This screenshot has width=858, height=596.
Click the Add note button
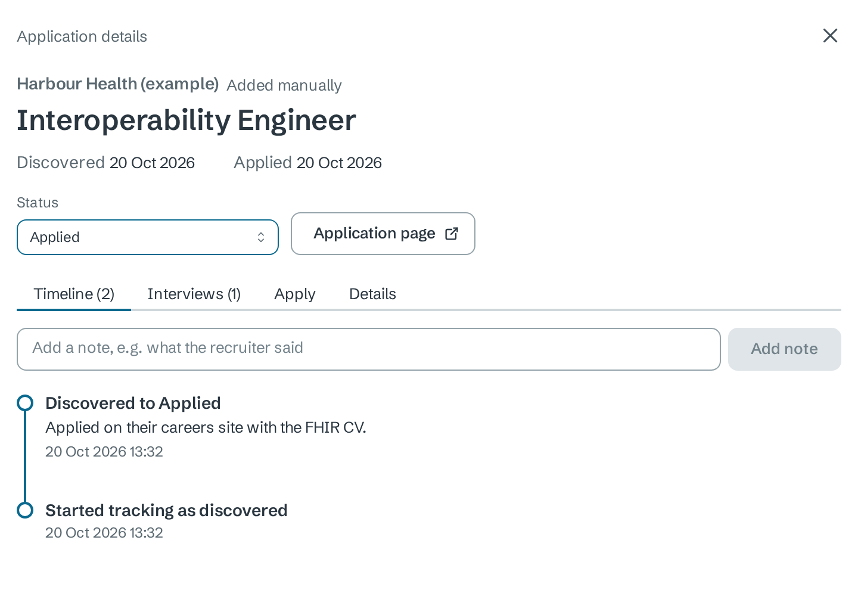pos(785,349)
